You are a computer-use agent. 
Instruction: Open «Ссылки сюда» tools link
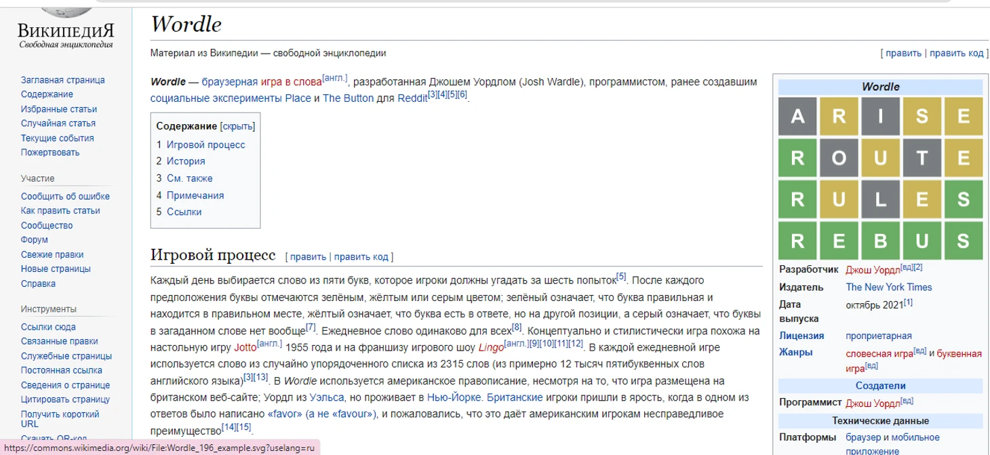pyautogui.click(x=48, y=328)
